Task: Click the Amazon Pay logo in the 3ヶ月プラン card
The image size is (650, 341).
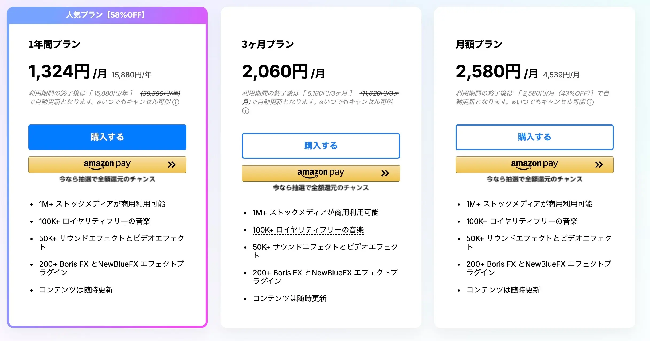Action: (320, 173)
